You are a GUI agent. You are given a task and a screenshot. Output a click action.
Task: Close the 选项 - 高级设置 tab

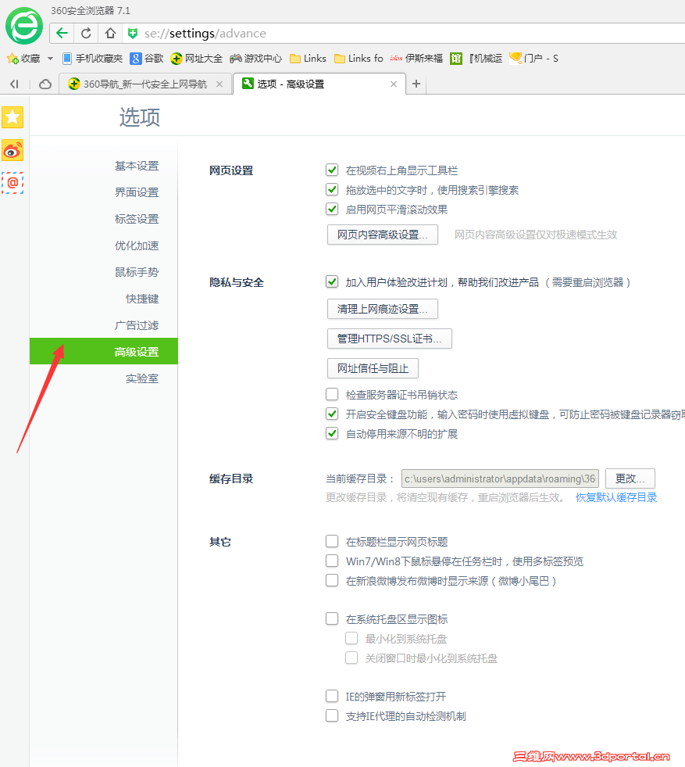pyautogui.click(x=394, y=84)
